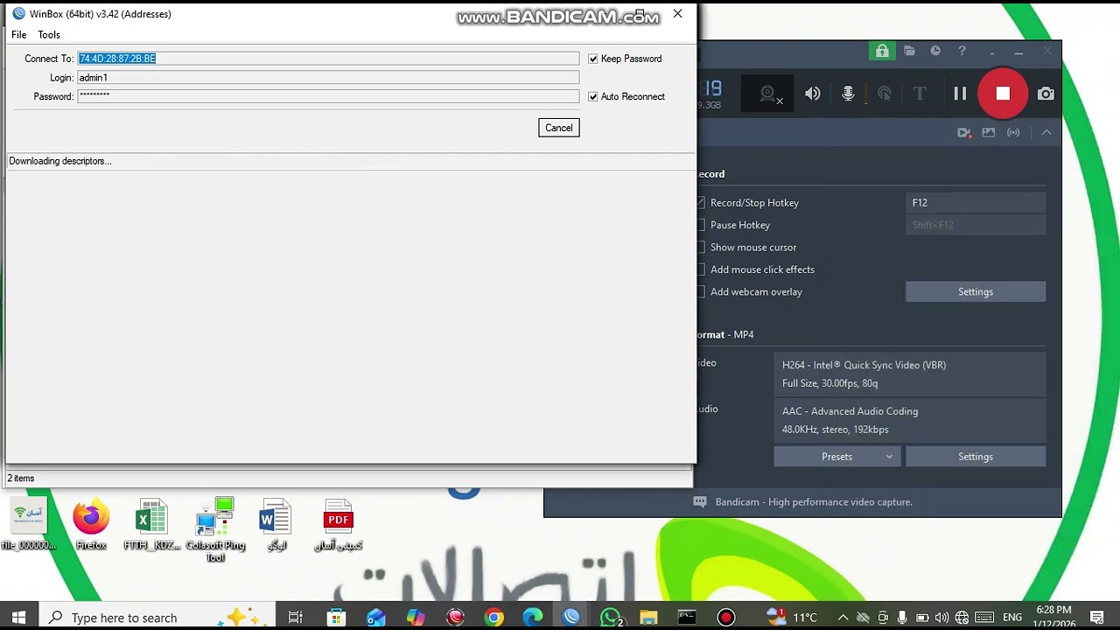This screenshot has height=630, width=1120.
Task: Select the file_000000 desktop icon
Action: (x=29, y=525)
